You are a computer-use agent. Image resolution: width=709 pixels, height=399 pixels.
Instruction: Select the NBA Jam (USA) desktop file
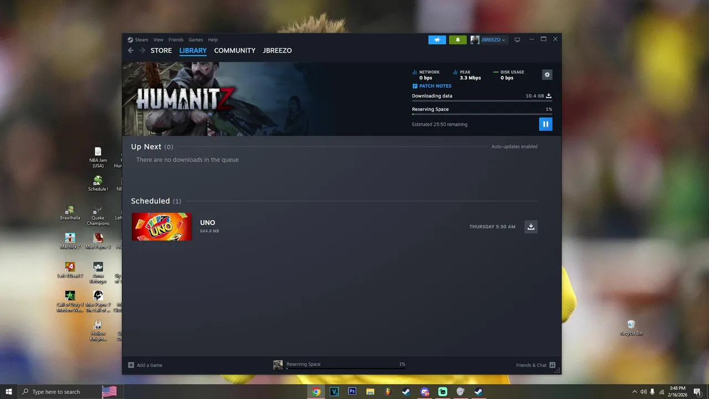(98, 158)
